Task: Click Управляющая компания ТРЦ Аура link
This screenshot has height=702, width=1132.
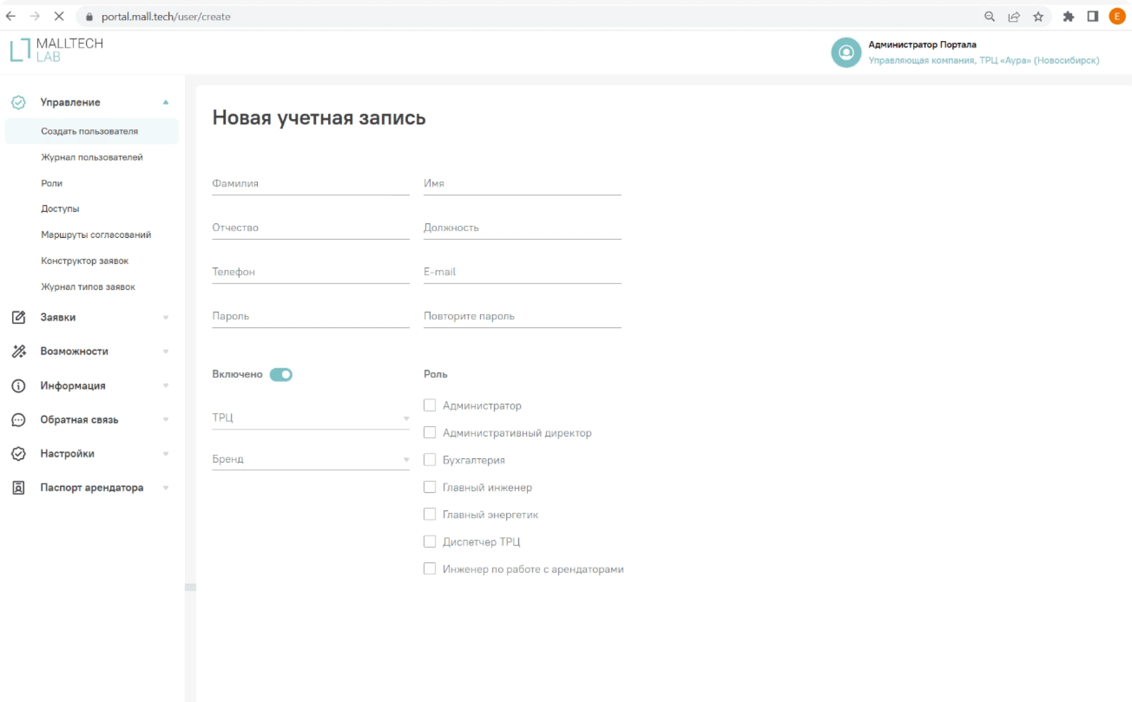Action: [983, 60]
